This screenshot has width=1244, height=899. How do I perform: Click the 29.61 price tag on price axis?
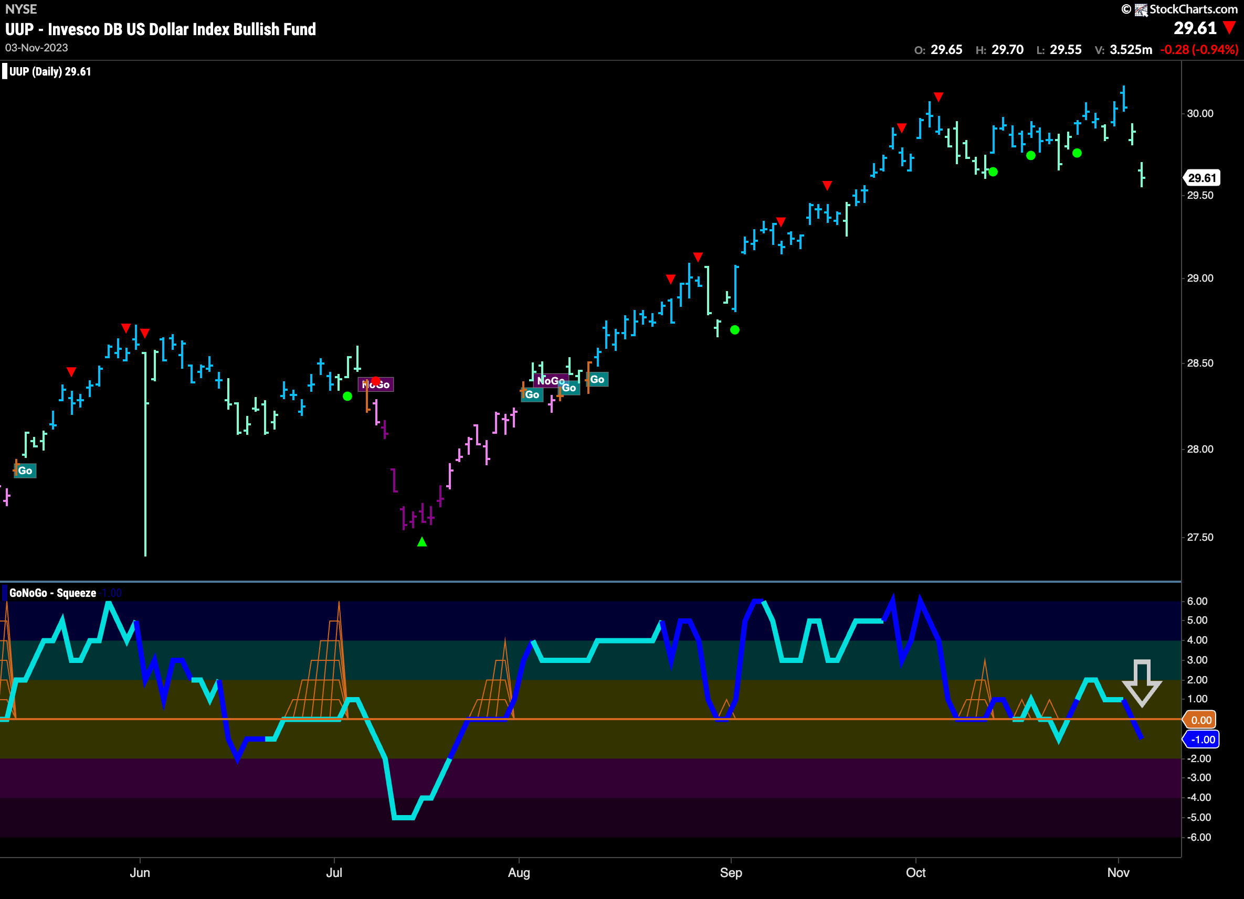[x=1202, y=178]
